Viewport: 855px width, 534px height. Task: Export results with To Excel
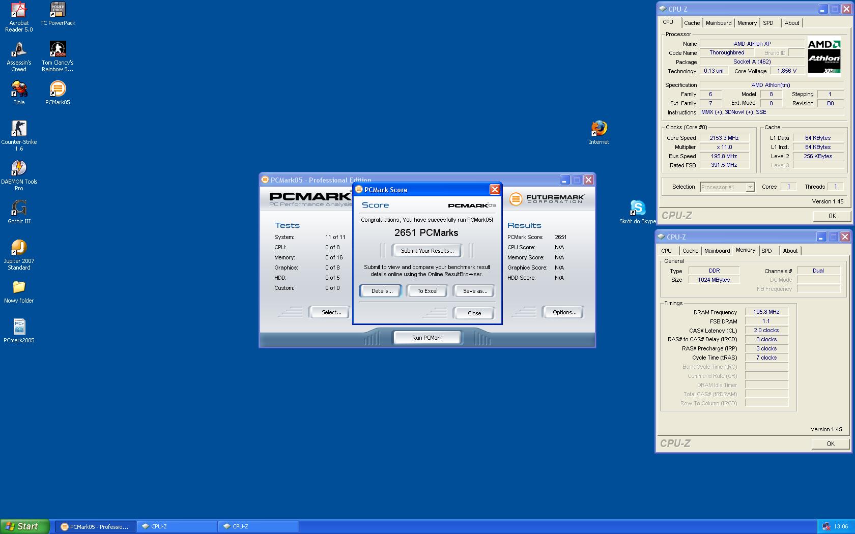tap(427, 291)
